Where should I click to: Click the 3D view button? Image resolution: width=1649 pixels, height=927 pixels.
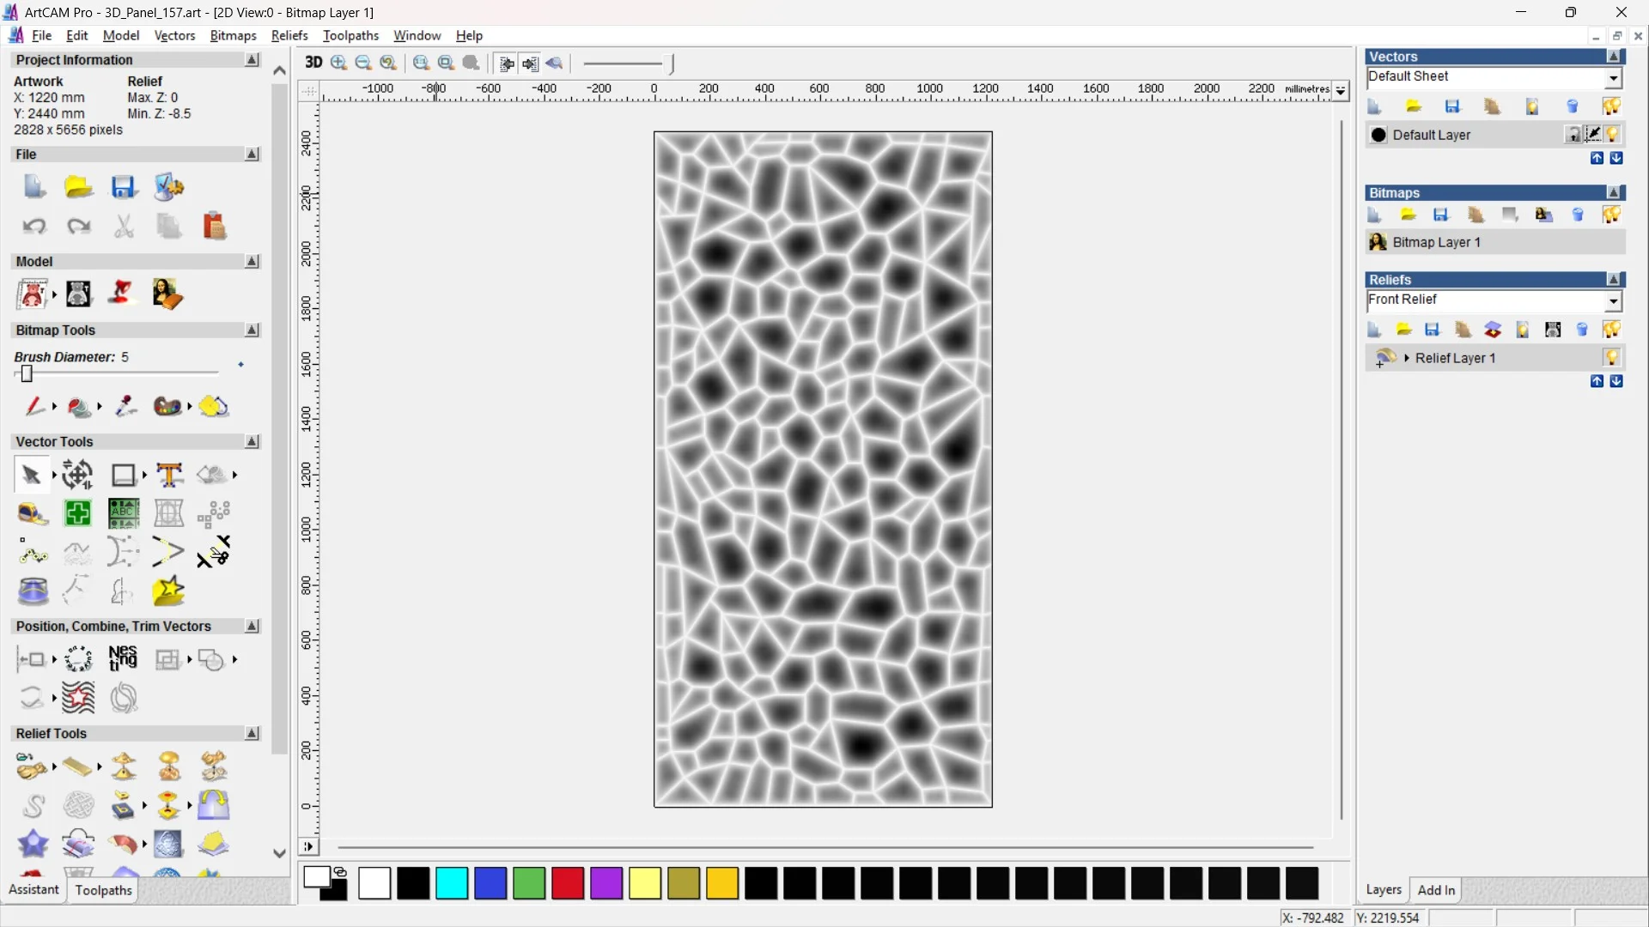313,63
